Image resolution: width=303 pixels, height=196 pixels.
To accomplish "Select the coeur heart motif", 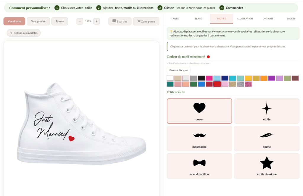I will pyautogui.click(x=199, y=111).
